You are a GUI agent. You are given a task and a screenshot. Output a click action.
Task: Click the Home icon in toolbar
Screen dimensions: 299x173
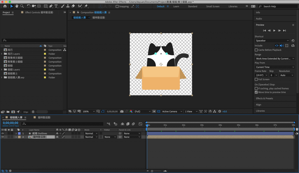click(5, 6)
